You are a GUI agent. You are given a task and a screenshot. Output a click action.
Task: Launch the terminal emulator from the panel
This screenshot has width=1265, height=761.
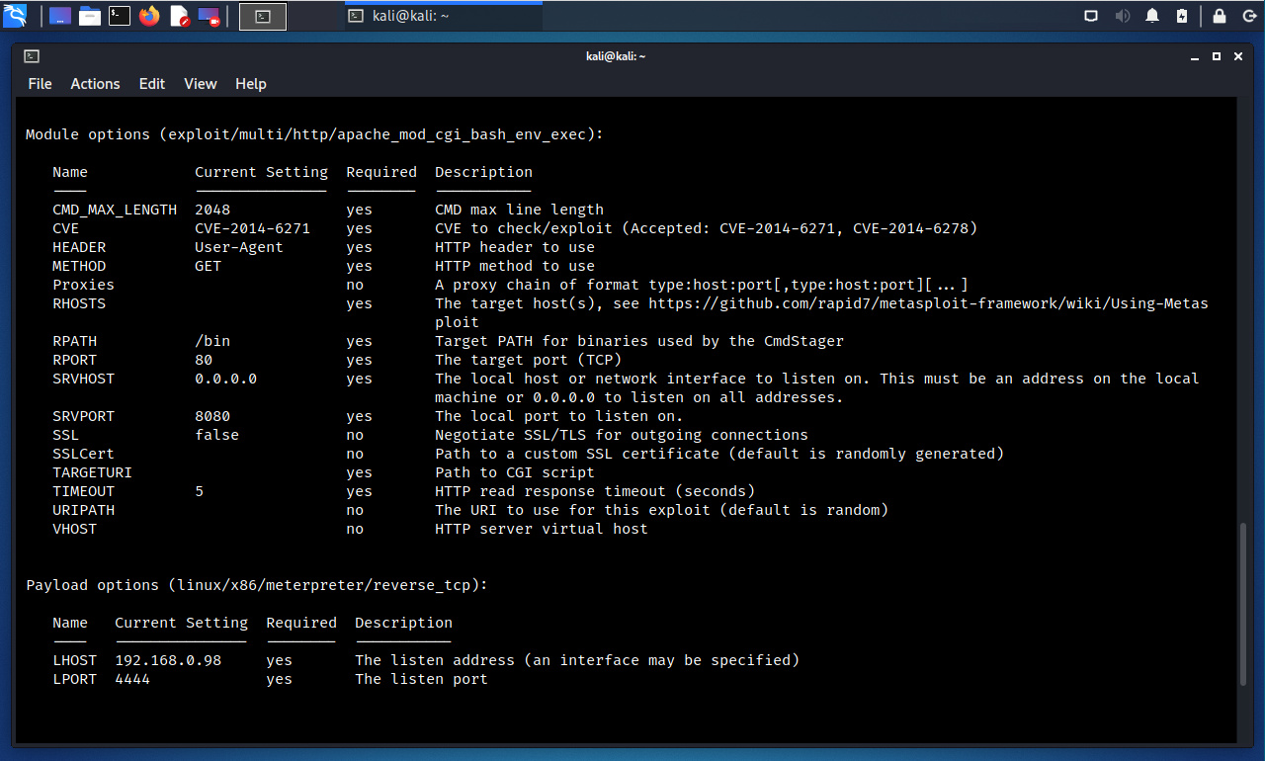click(120, 16)
